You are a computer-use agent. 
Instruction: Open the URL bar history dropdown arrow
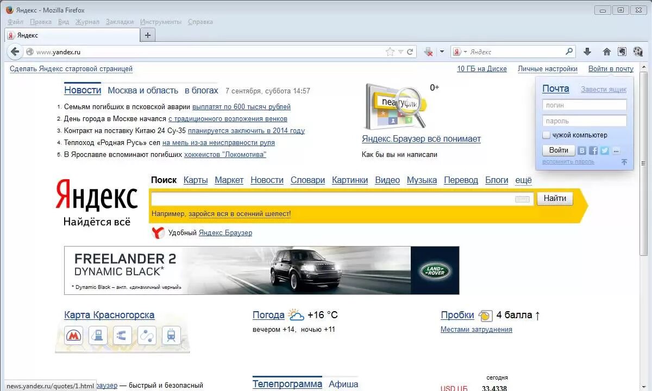400,52
